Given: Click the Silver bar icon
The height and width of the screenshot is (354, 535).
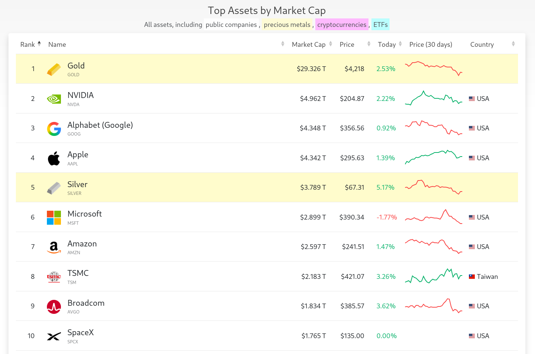Looking at the screenshot, I should click(x=54, y=188).
